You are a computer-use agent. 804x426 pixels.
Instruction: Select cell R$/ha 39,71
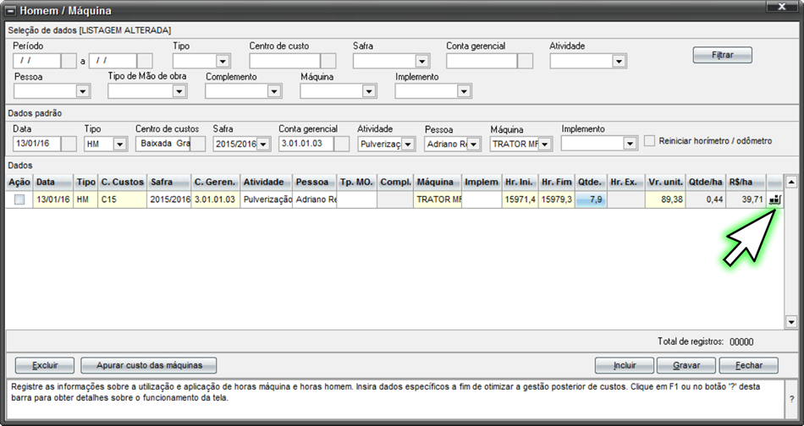[746, 199]
